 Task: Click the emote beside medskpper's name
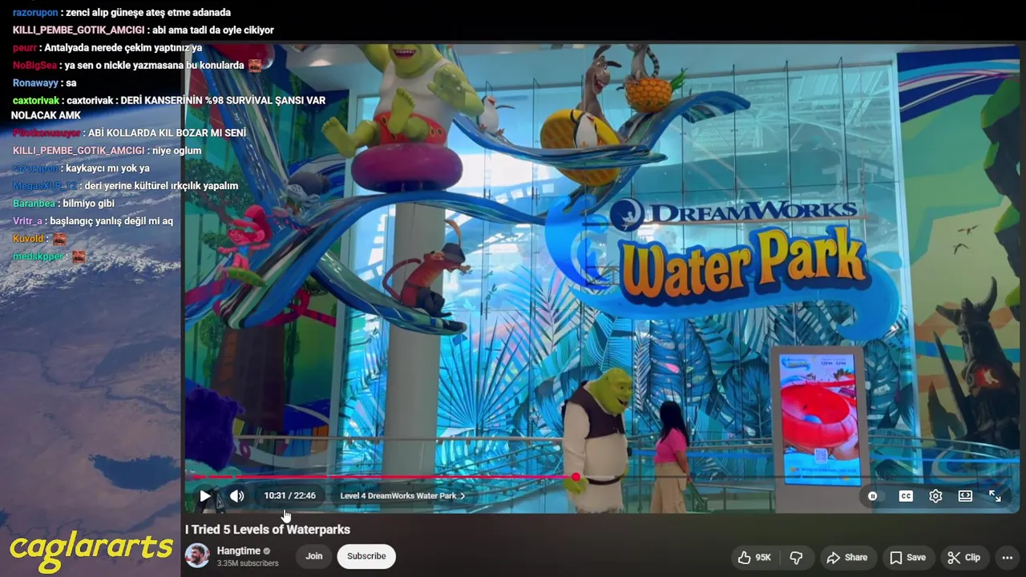click(x=79, y=256)
